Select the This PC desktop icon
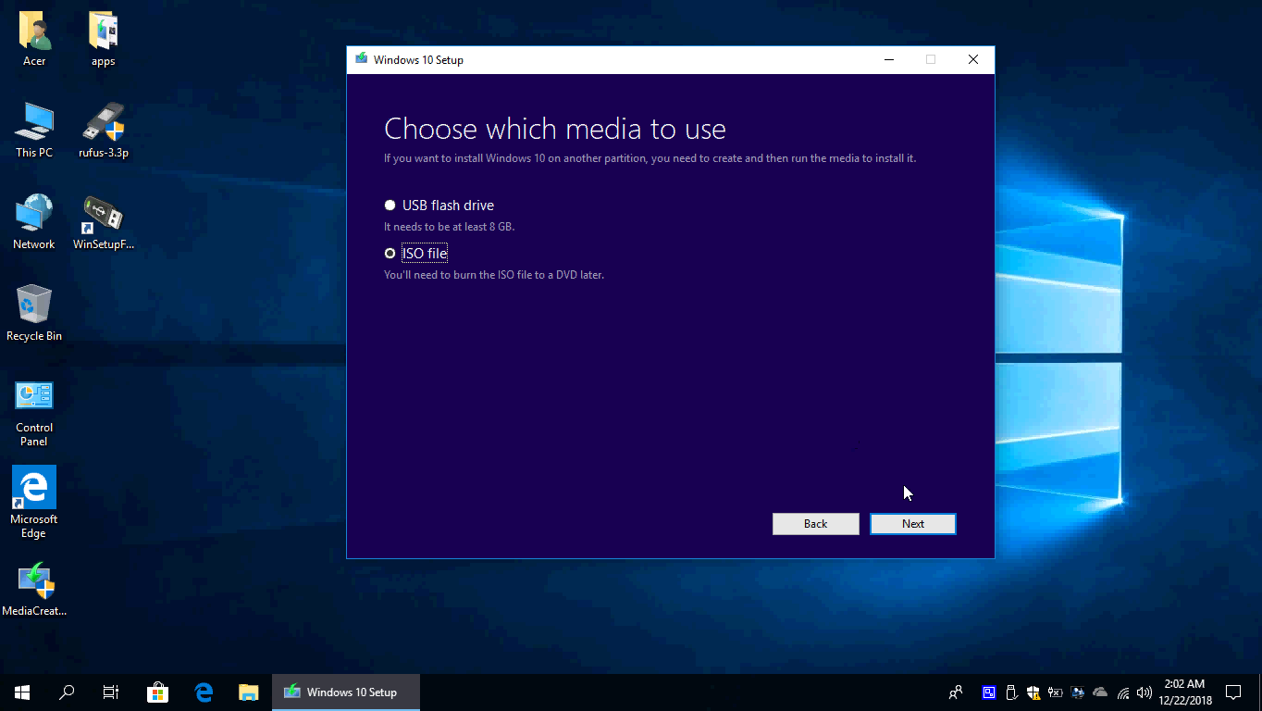 coord(34,131)
